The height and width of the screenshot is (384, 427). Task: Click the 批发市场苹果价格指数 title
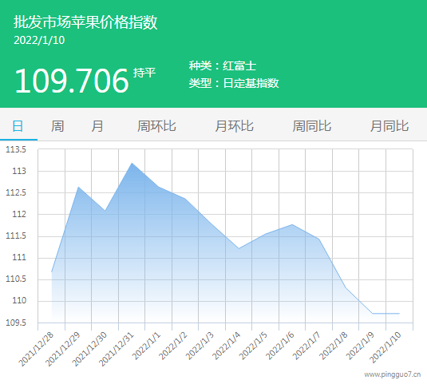85,22
